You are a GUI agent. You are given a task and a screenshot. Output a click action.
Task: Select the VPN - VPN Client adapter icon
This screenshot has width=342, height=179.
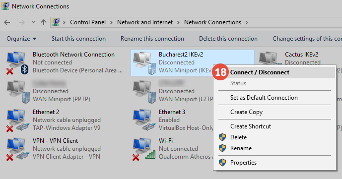(x=18, y=149)
